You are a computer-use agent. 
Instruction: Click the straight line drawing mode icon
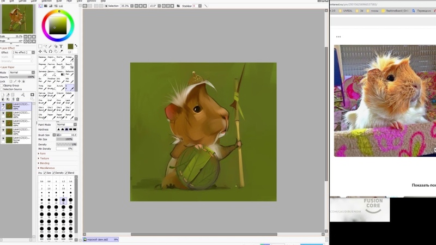[x=206, y=6]
